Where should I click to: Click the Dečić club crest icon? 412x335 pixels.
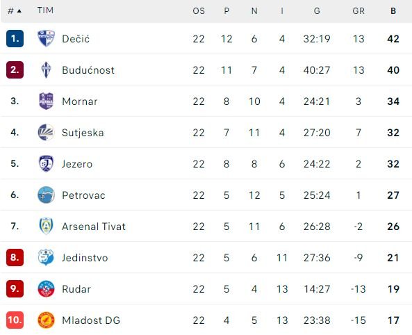[46, 38]
